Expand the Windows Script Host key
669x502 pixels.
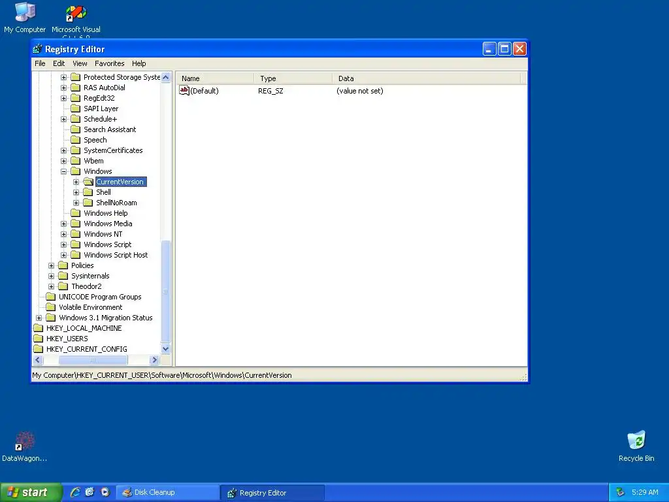[63, 256]
